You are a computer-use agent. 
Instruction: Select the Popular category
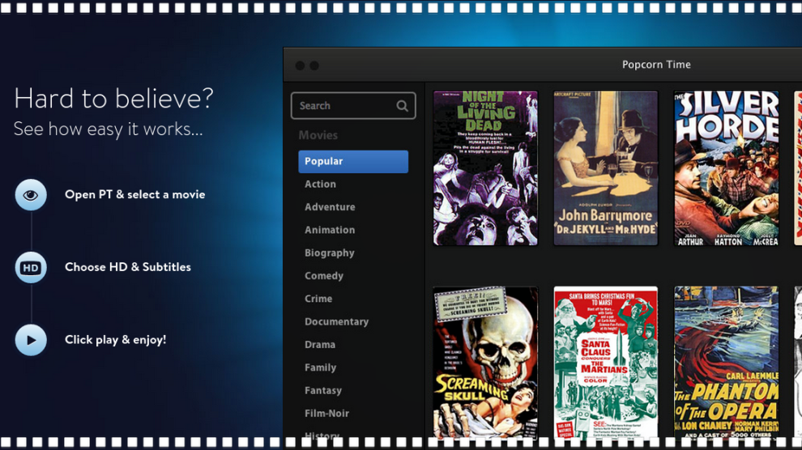(353, 161)
